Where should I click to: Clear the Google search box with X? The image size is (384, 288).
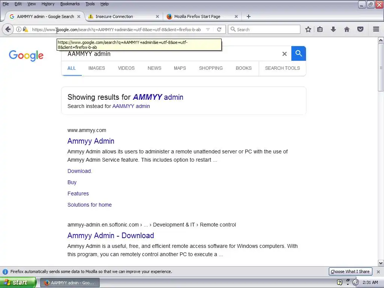pyautogui.click(x=284, y=54)
